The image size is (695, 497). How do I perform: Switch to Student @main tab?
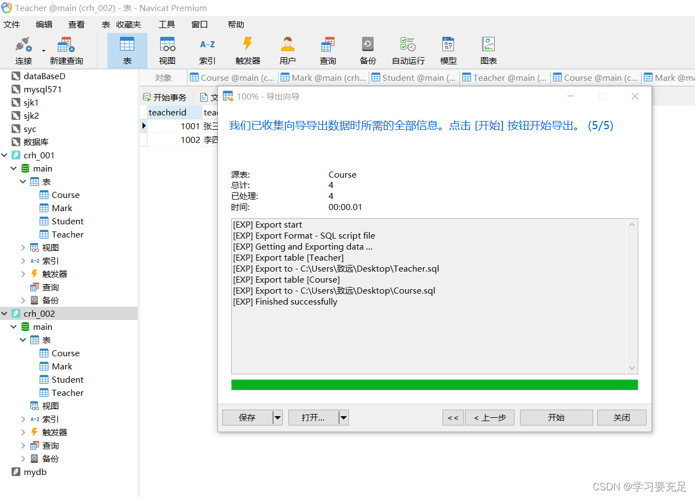(x=414, y=78)
